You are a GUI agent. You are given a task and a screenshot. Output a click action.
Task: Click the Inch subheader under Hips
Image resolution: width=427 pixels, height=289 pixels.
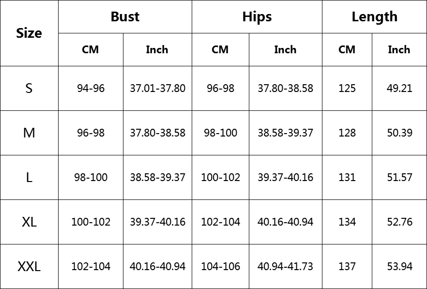[x=285, y=49]
